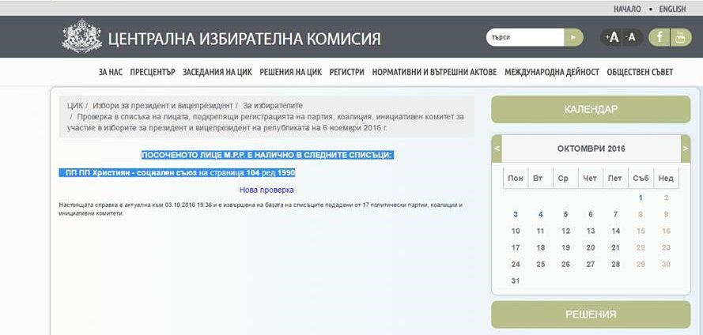Select October 3 in the calendar
The image size is (703, 335).
click(x=516, y=215)
